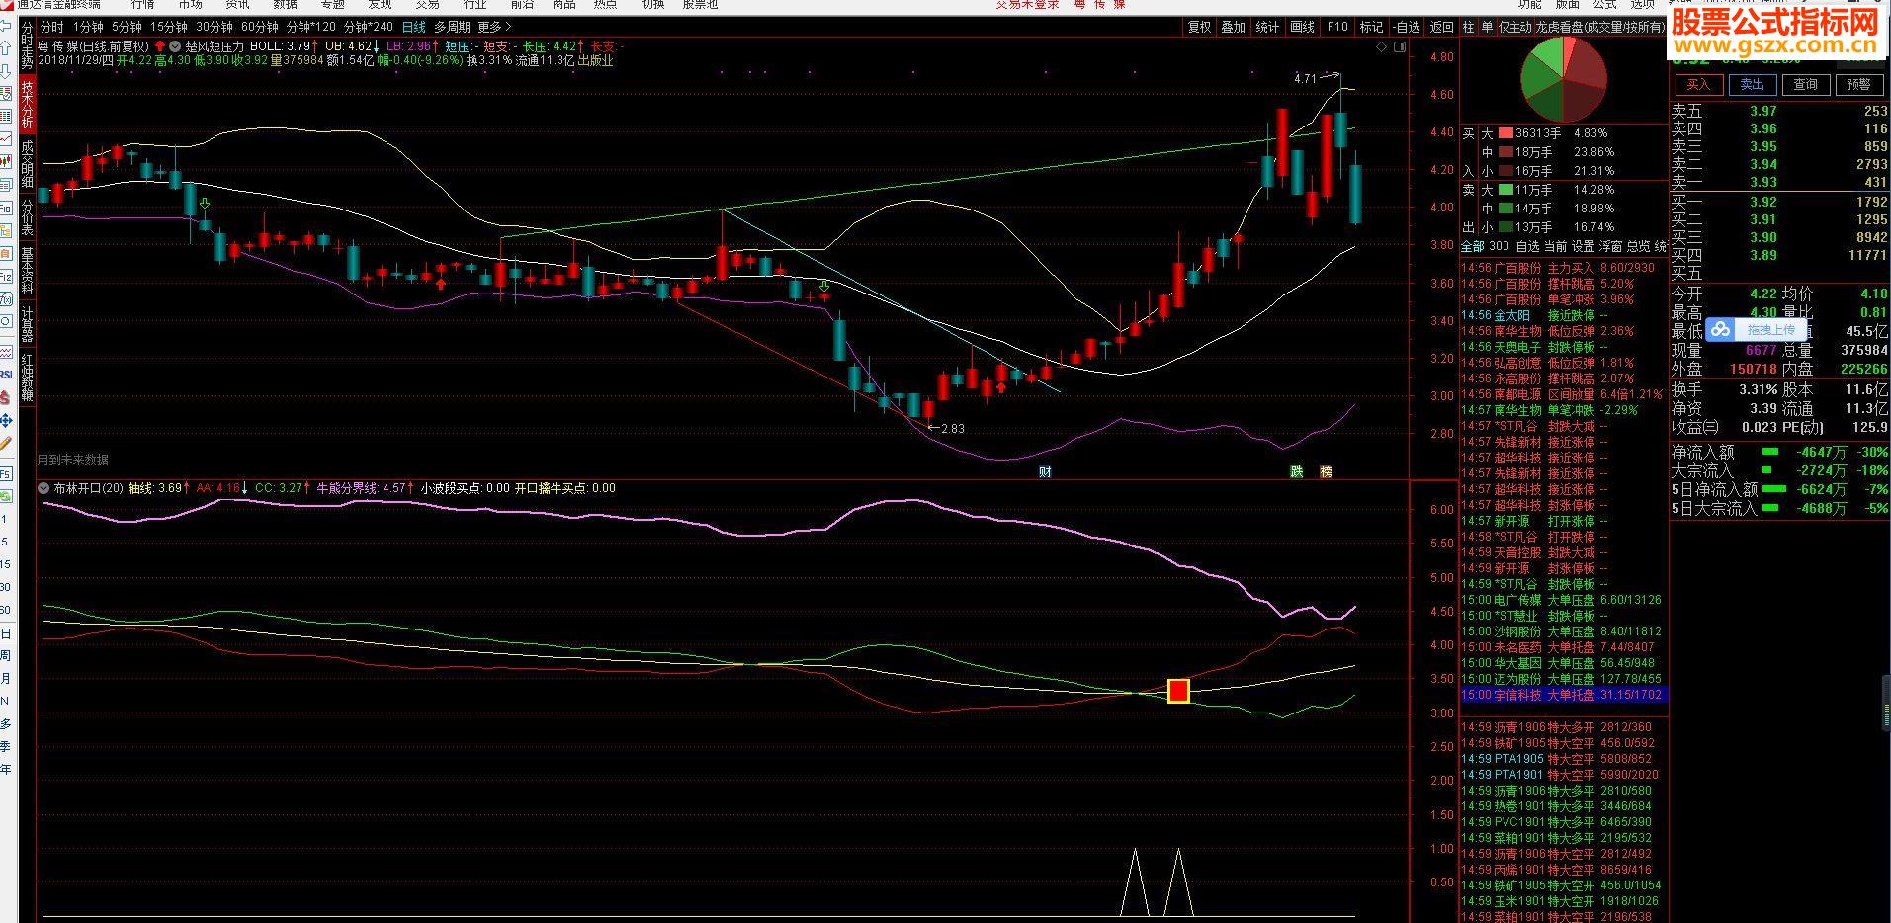This screenshot has width=1891, height=923.
Task: Click the 买 中 dark red legend swatch
Action: tap(1505, 152)
